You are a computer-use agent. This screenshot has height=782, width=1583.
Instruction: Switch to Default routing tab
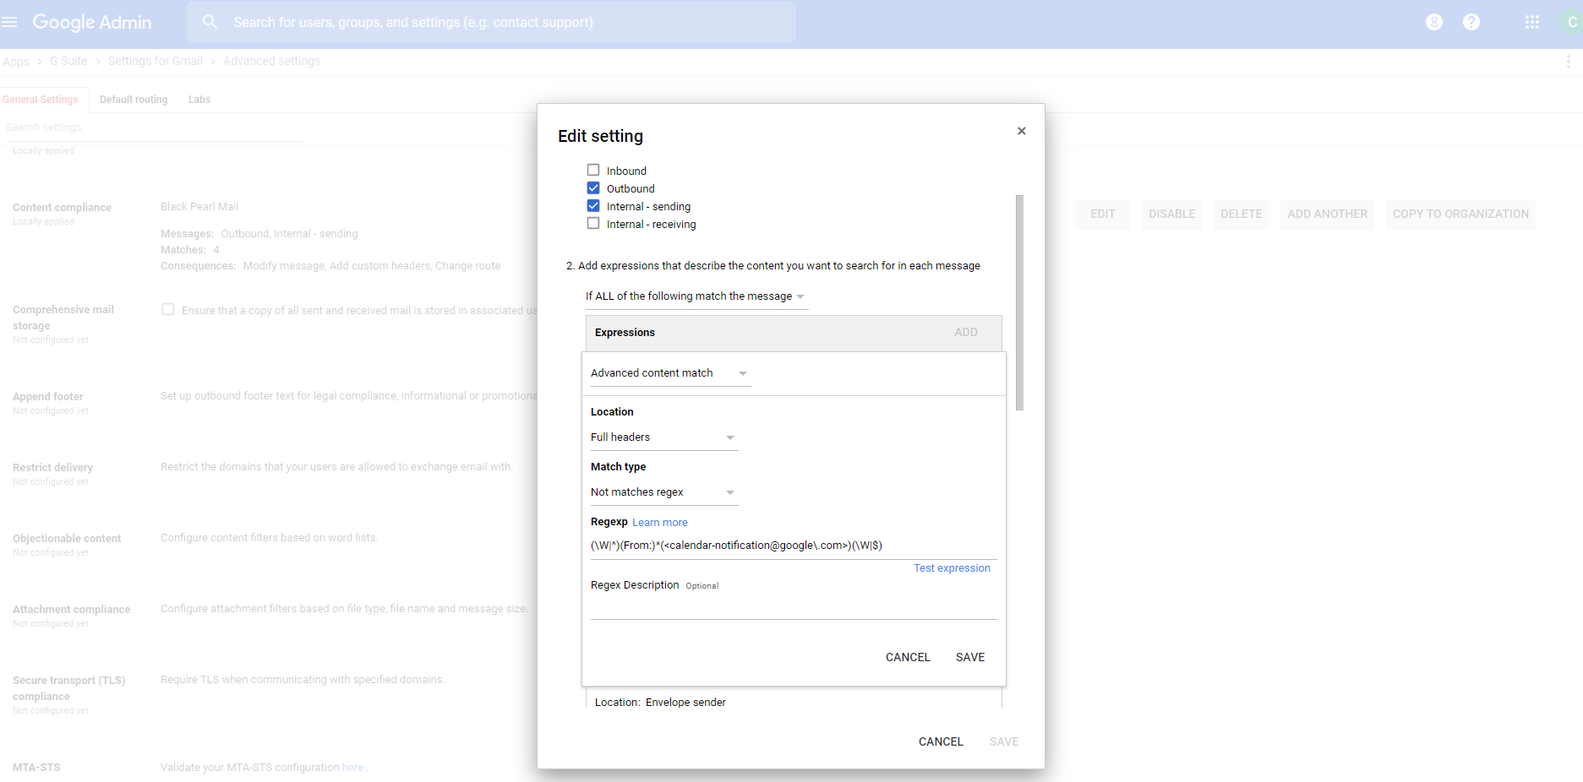[x=134, y=100]
